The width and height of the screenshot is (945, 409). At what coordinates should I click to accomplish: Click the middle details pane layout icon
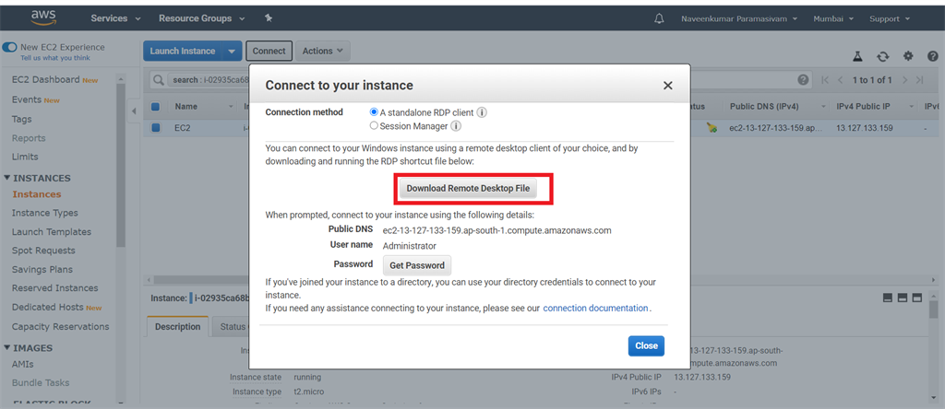[x=903, y=298]
